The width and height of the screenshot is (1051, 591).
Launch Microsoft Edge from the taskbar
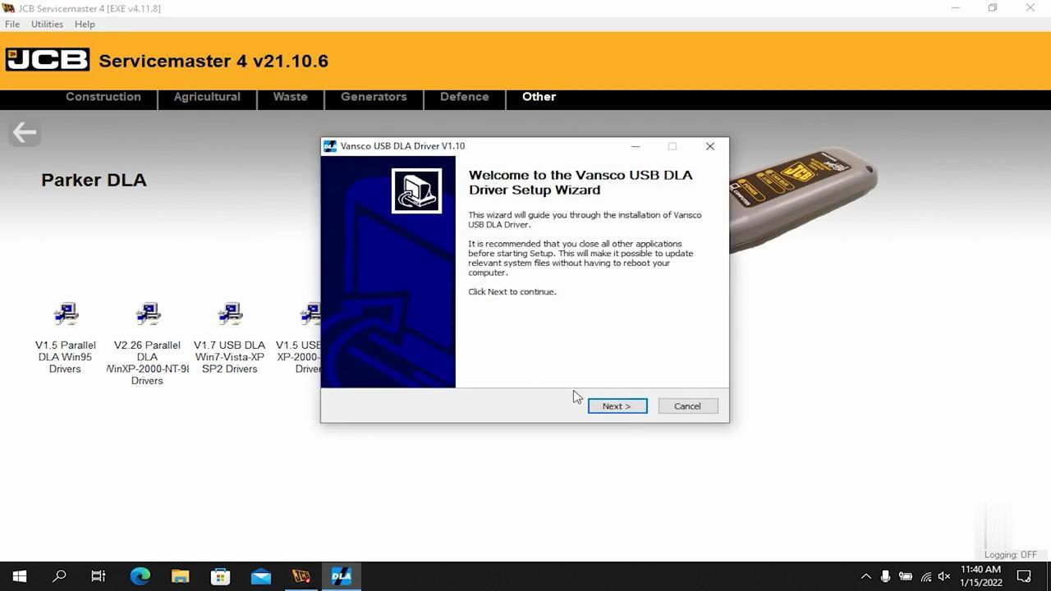140,576
